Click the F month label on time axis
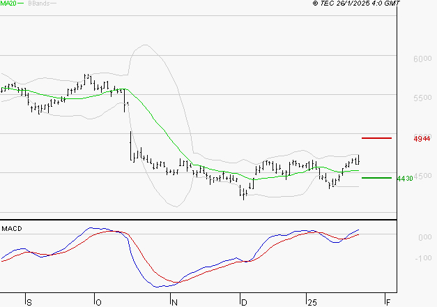 coord(388,303)
